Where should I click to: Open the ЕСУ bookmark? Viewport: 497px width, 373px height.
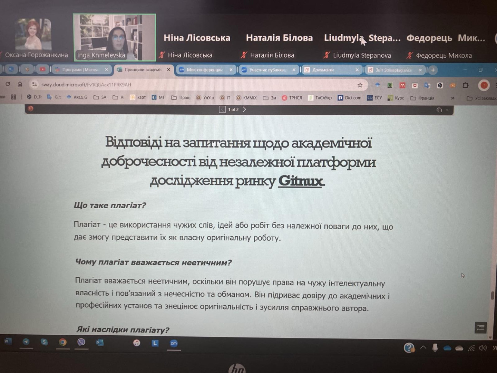pos(374,98)
